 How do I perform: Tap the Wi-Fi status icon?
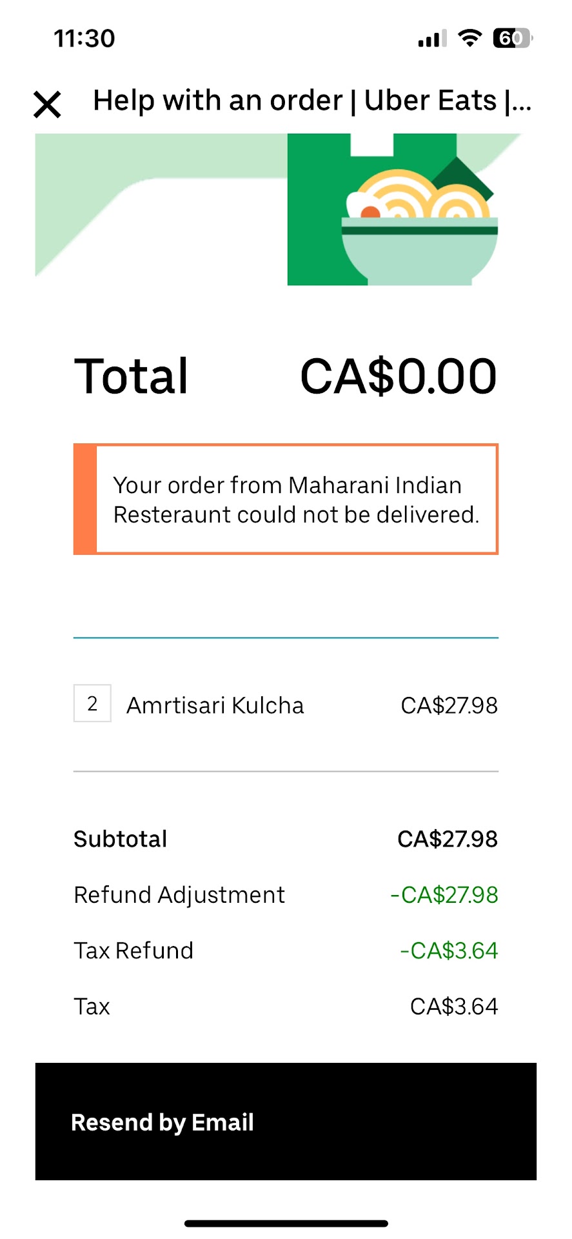point(470,38)
